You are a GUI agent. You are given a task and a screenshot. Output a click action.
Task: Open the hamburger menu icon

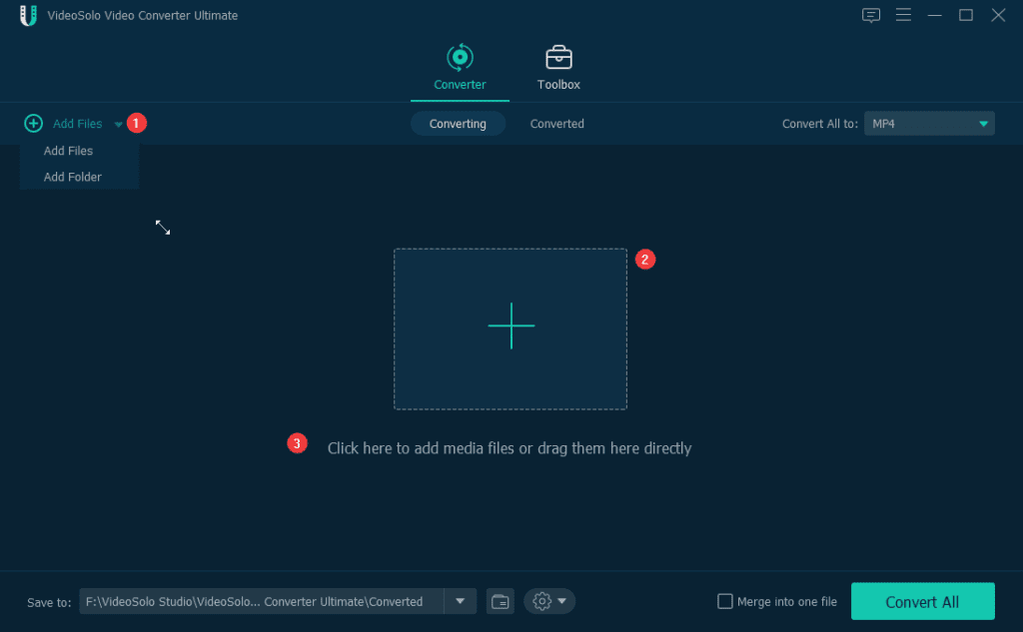[x=903, y=15]
